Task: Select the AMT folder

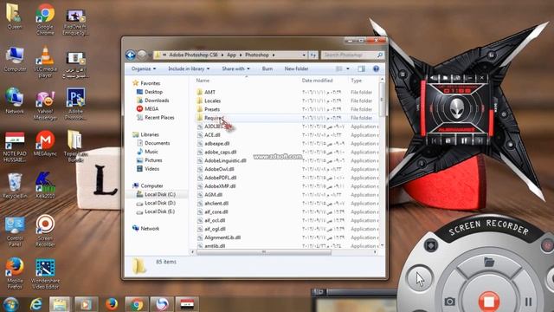Action: pos(209,92)
